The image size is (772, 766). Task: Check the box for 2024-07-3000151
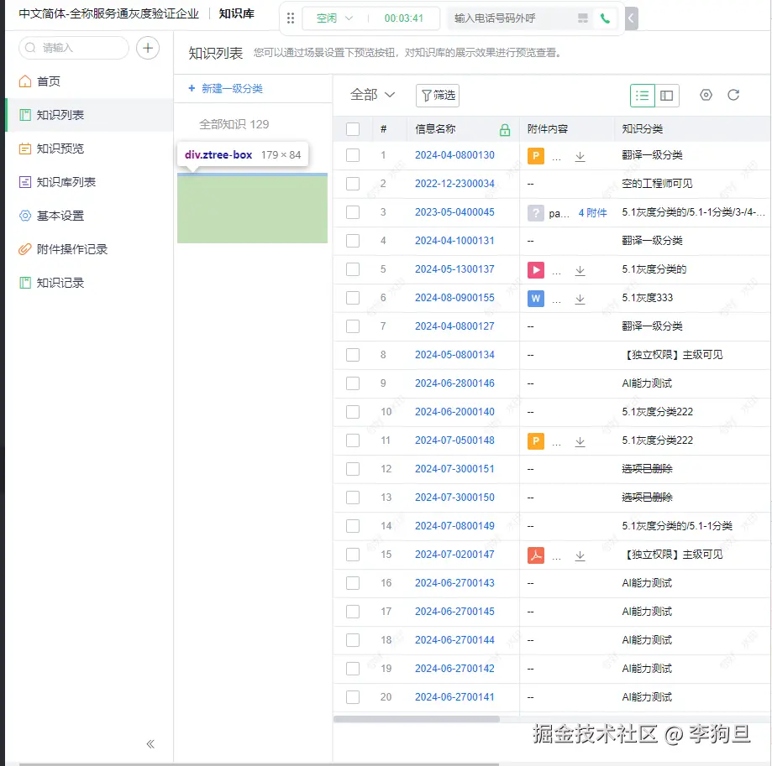pyautogui.click(x=353, y=469)
